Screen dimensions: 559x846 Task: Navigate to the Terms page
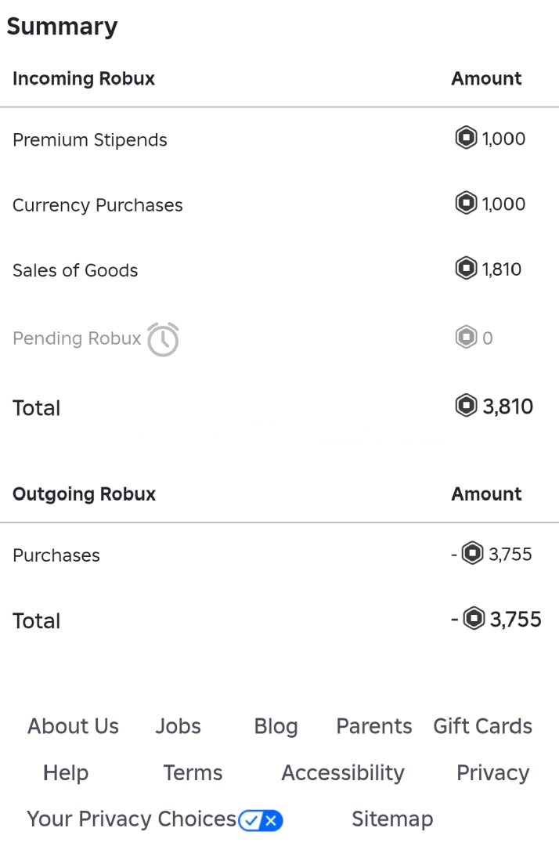point(193,773)
